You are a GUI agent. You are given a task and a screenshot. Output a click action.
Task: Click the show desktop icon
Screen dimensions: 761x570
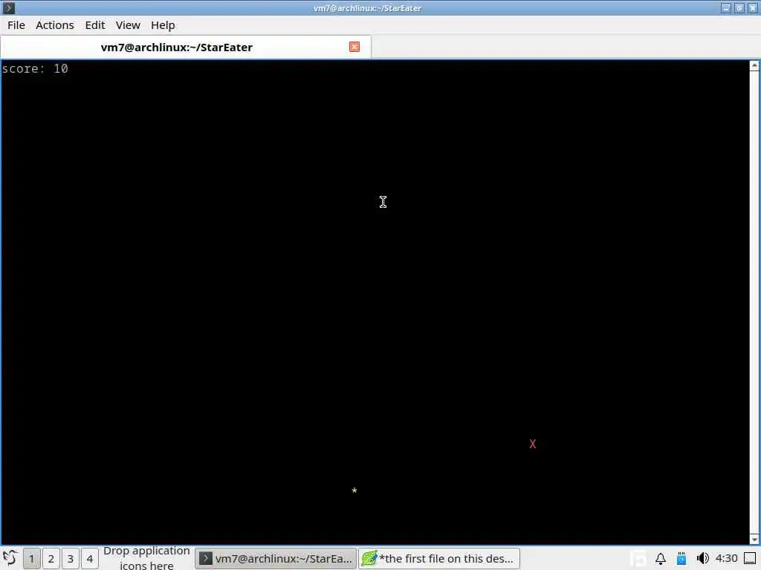coord(750,558)
